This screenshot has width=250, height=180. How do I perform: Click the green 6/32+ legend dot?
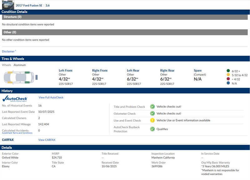click(228, 71)
